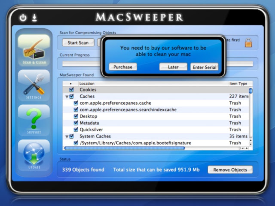Viewport: 275px width, 206px height.
Task: Click the Location column header
Action: pos(153,84)
